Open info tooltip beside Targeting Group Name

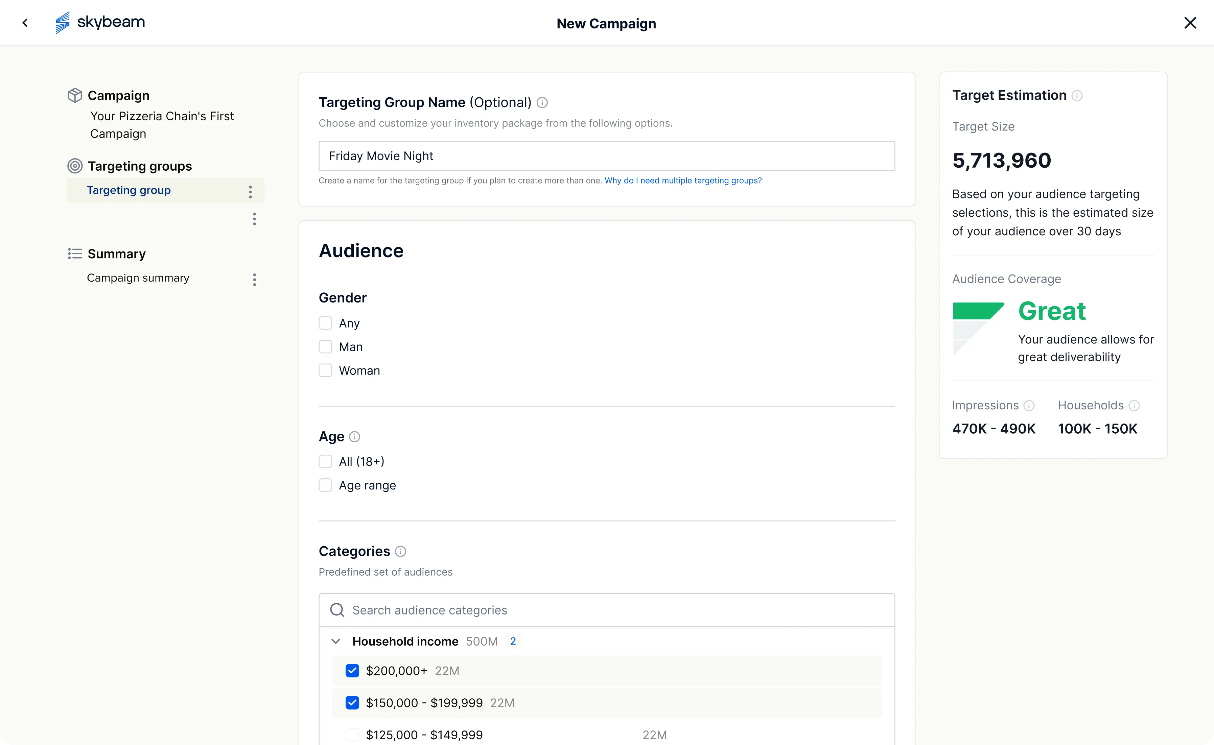(542, 102)
